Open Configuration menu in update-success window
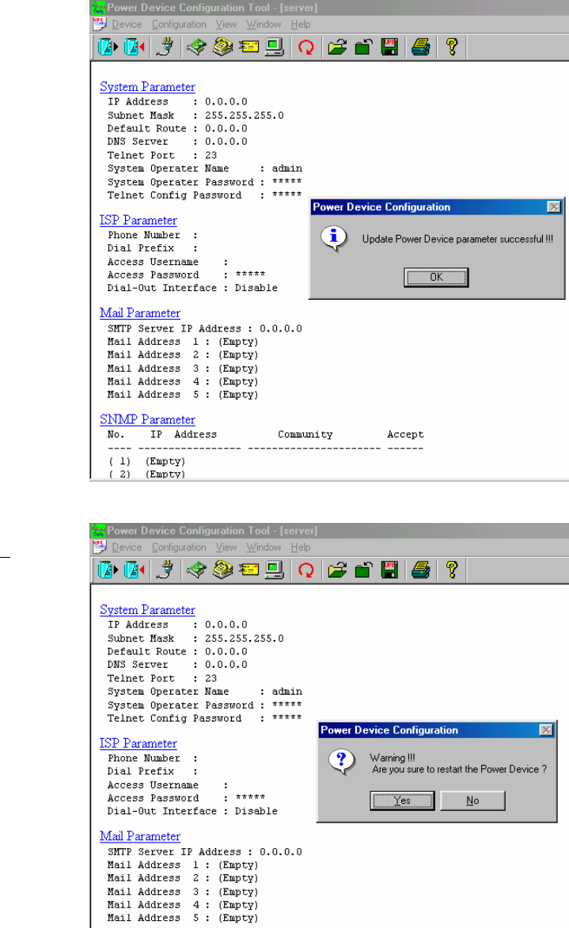 pos(179,25)
